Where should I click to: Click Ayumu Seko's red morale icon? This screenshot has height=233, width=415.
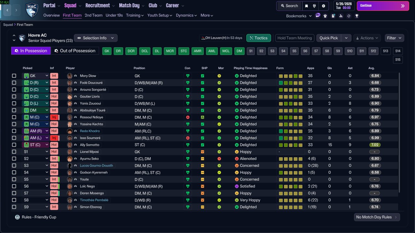tap(219, 159)
